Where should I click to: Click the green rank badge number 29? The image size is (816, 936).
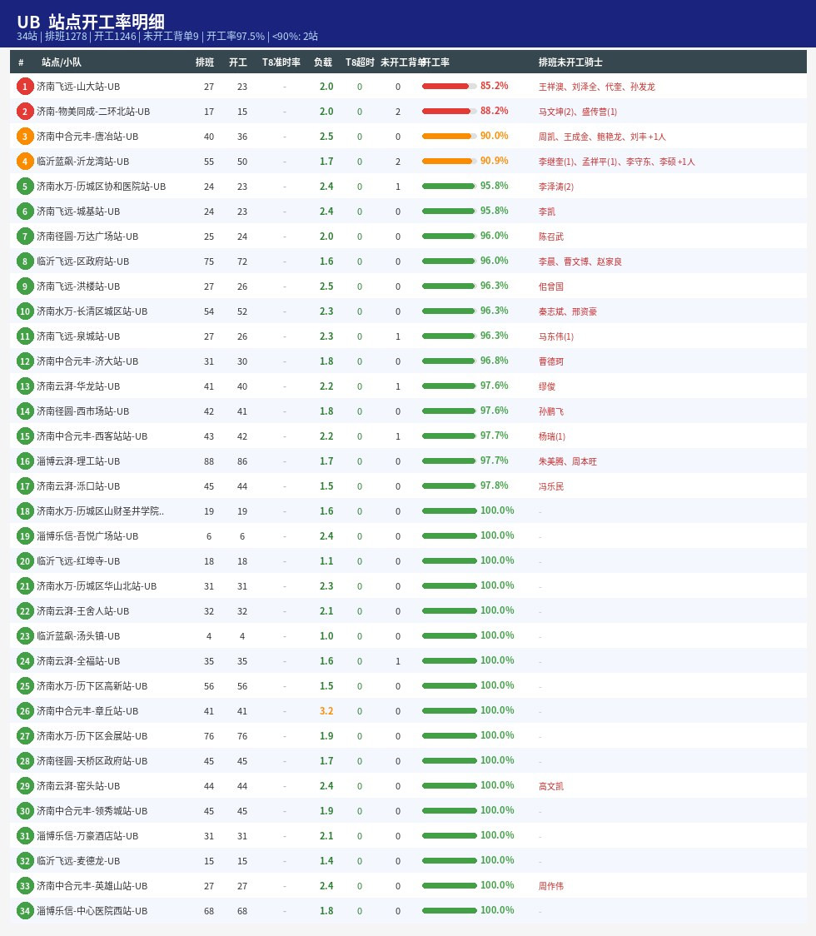[x=24, y=786]
